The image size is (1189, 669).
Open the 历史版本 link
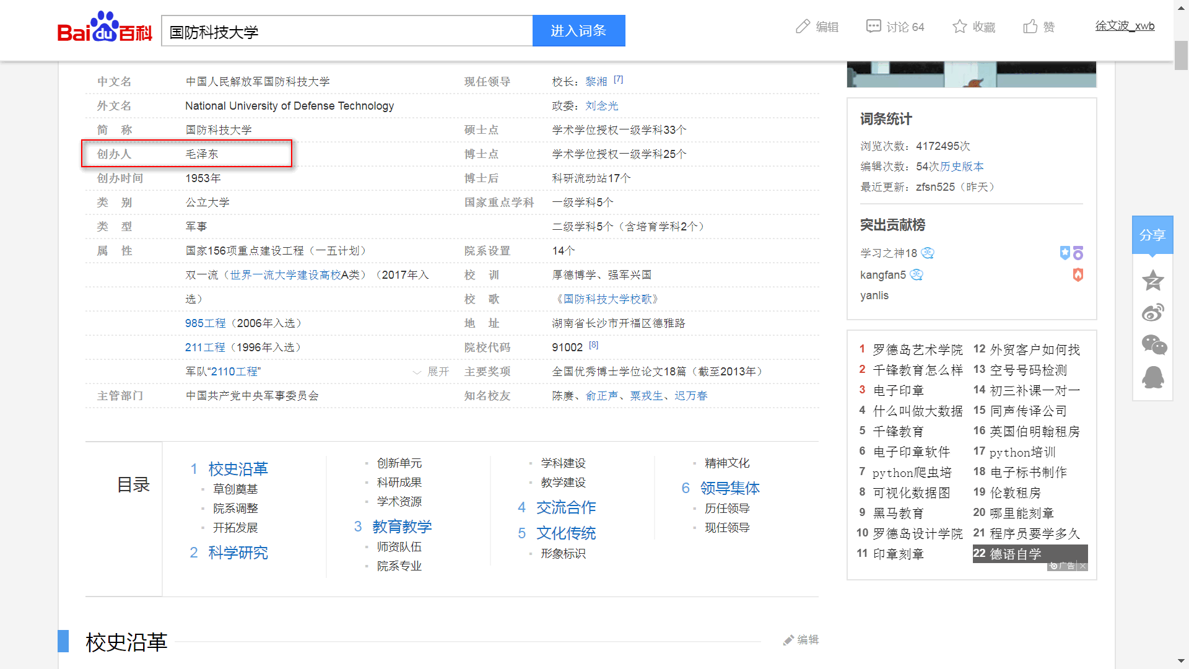962,167
